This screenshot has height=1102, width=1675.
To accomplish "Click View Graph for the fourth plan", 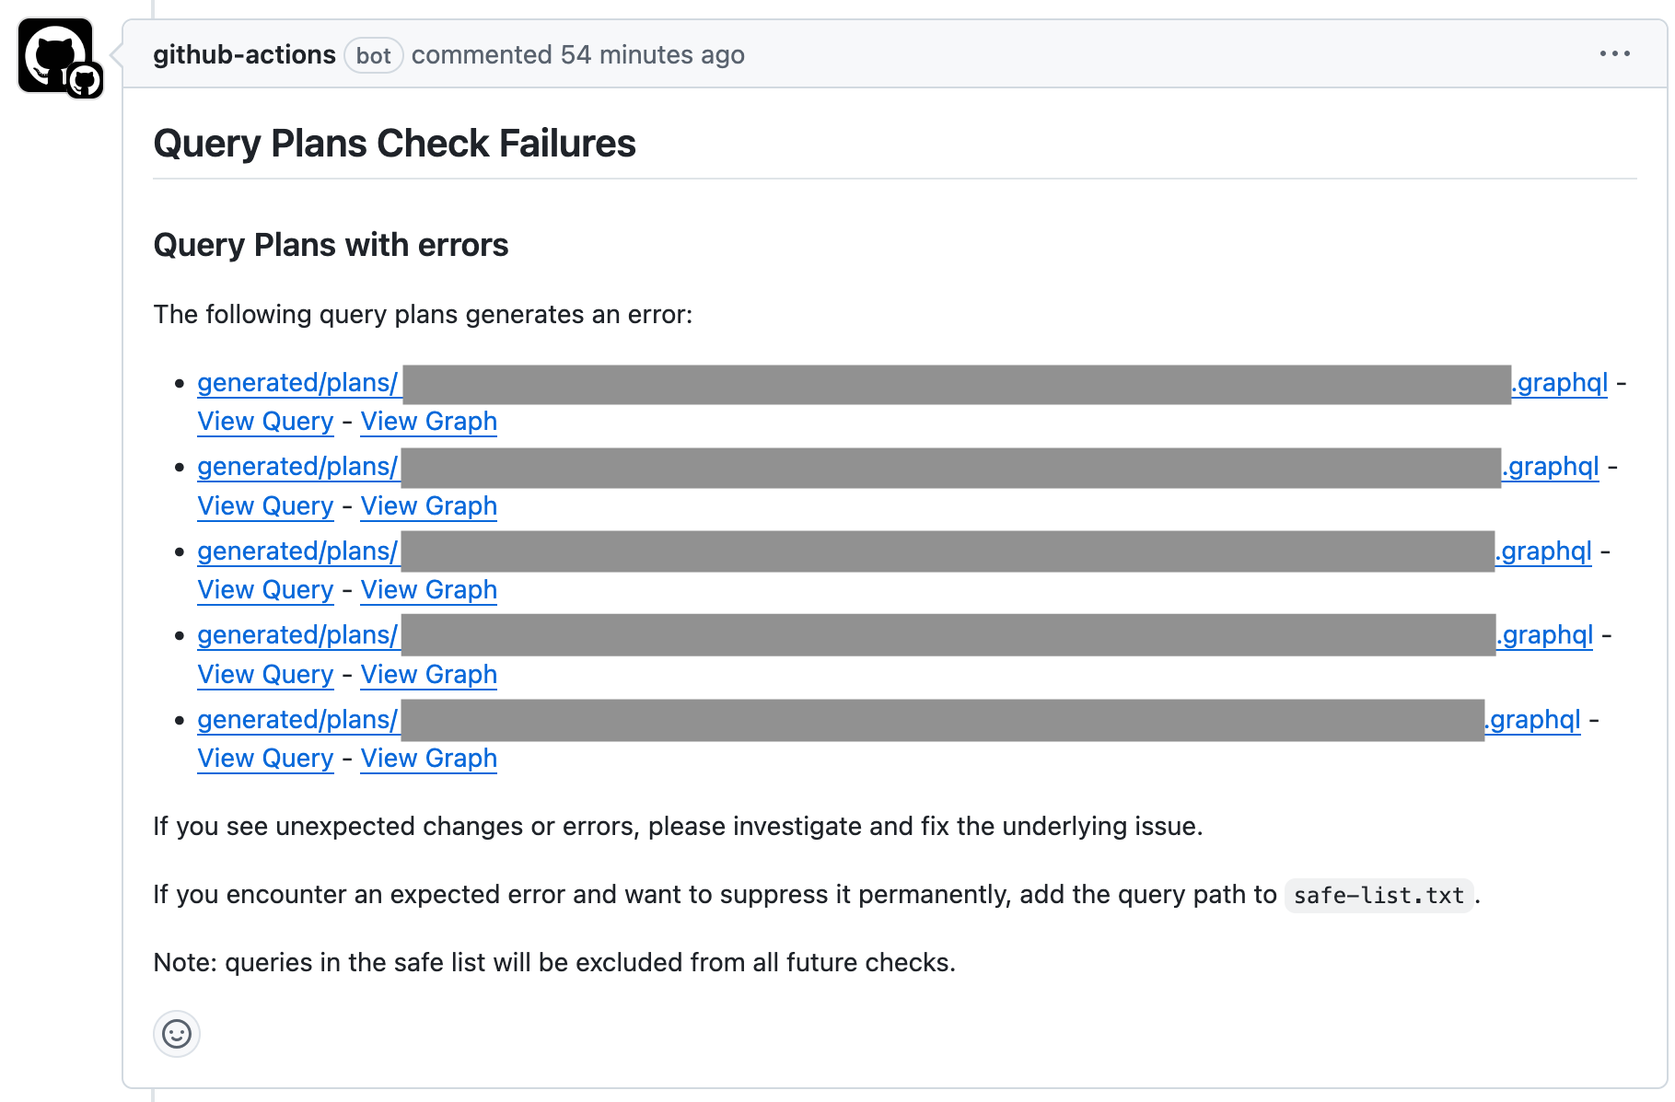I will tap(428, 675).
